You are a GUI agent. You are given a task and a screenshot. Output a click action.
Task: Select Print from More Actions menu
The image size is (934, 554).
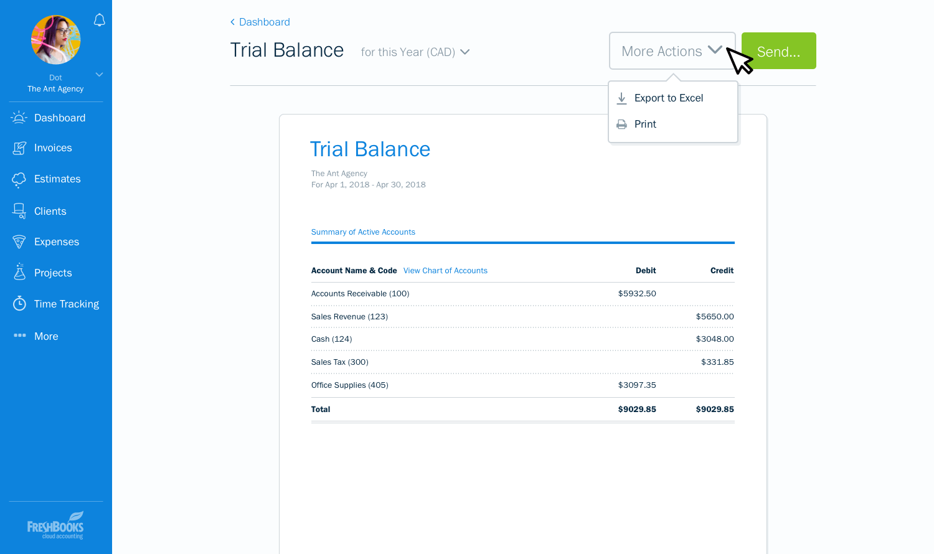[645, 124]
